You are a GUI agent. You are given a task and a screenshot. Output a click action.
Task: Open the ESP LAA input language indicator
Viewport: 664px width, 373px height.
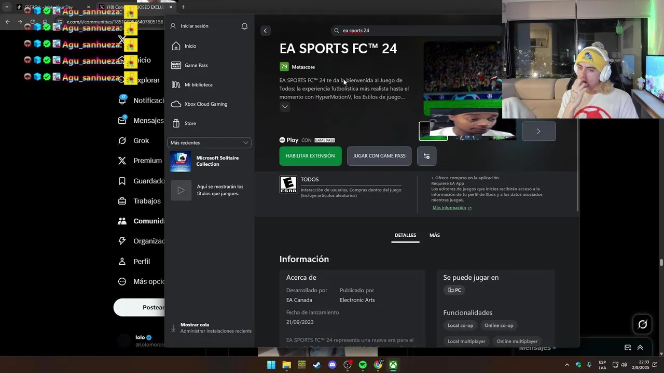[x=602, y=365]
